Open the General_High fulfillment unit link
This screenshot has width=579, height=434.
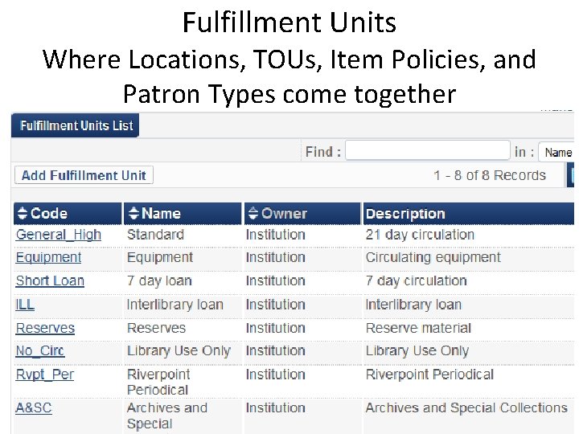coord(59,235)
